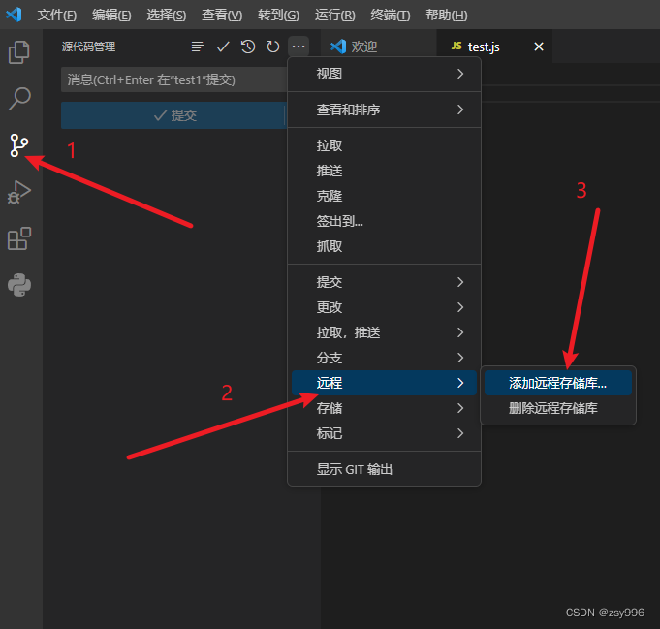Close the test.js tab
Image resolution: width=660 pixels, height=629 pixels.
coord(539,47)
